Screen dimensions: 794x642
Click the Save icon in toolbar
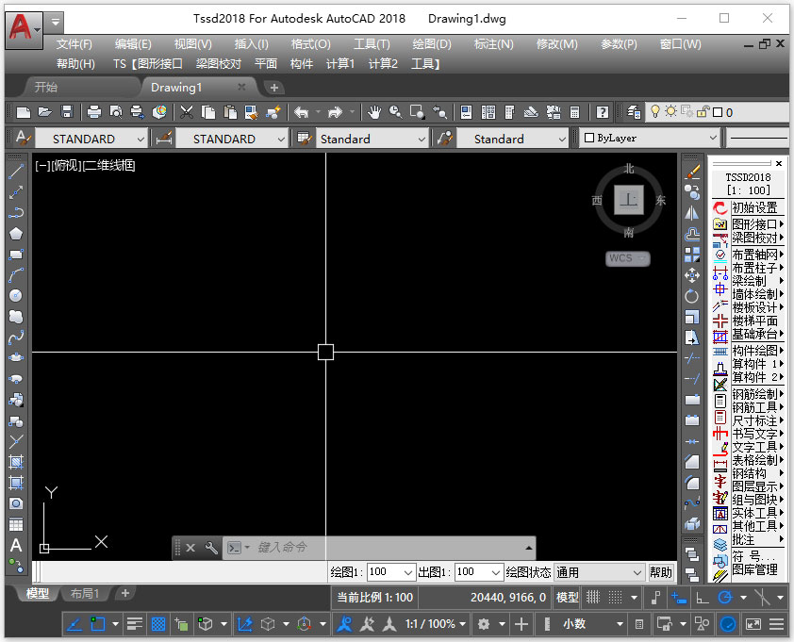(x=67, y=112)
